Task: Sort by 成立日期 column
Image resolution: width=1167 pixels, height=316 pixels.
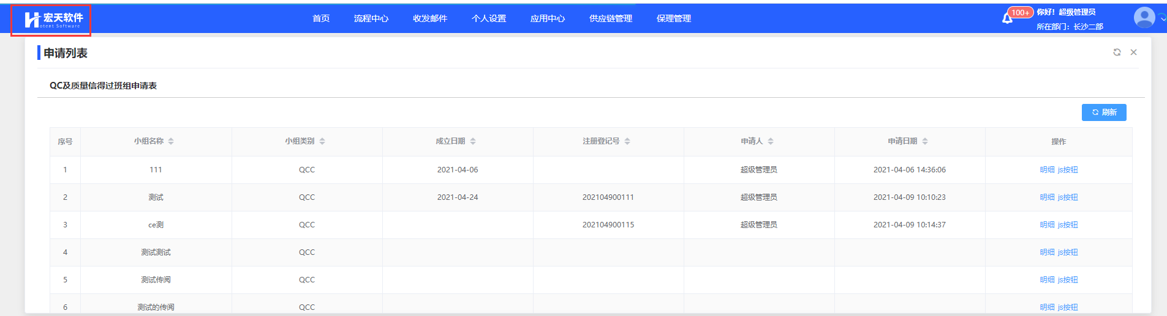Action: (x=473, y=141)
